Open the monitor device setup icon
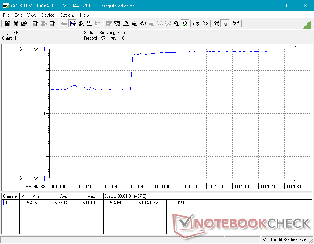Image resolution: width=314 pixels, height=244 pixels. [x=134, y=23]
